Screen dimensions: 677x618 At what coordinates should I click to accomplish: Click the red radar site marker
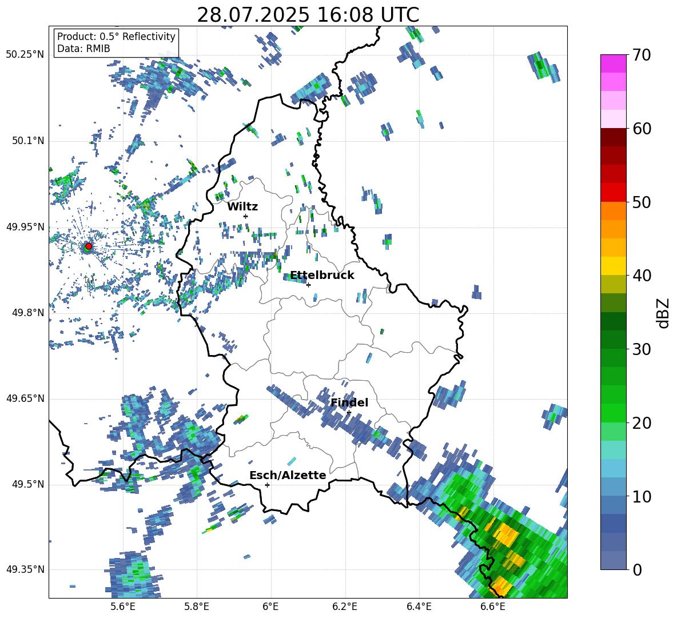point(89,246)
